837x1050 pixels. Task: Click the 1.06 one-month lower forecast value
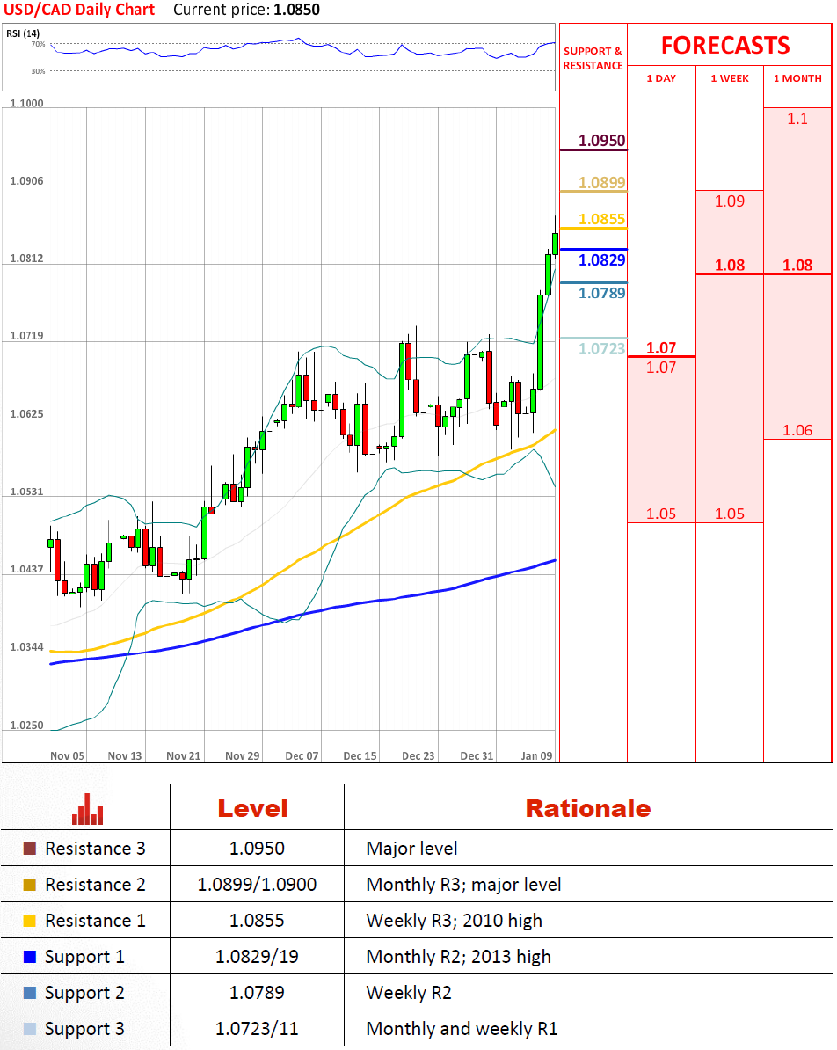(797, 431)
